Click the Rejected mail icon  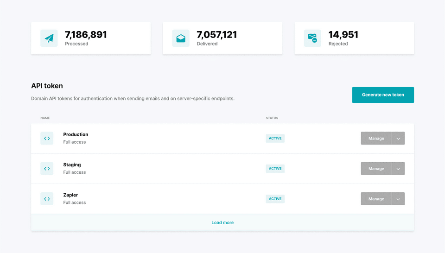(312, 38)
